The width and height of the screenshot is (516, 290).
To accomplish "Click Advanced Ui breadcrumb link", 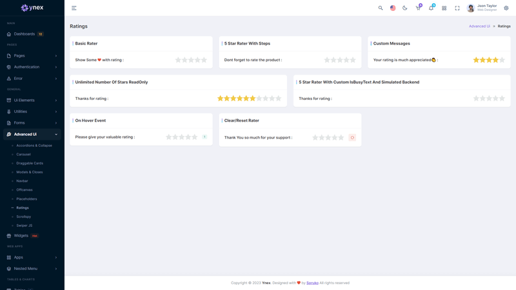I will click(479, 26).
